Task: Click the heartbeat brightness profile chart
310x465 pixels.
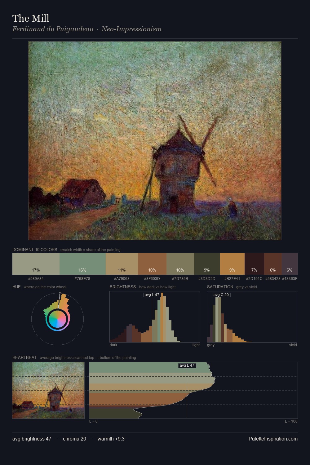Action: pyautogui.click(x=193, y=390)
